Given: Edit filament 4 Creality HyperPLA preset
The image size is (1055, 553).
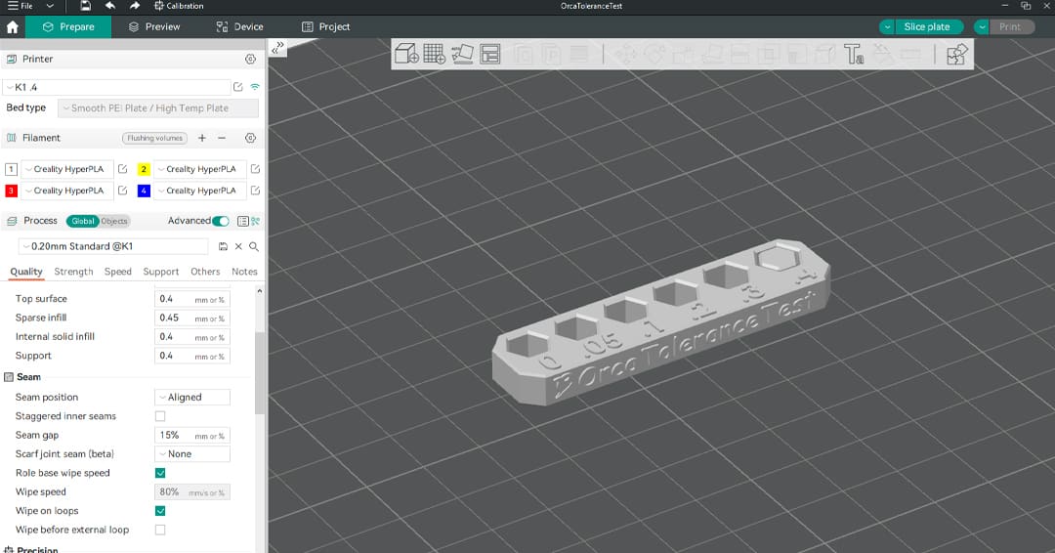Looking at the screenshot, I should click(255, 191).
